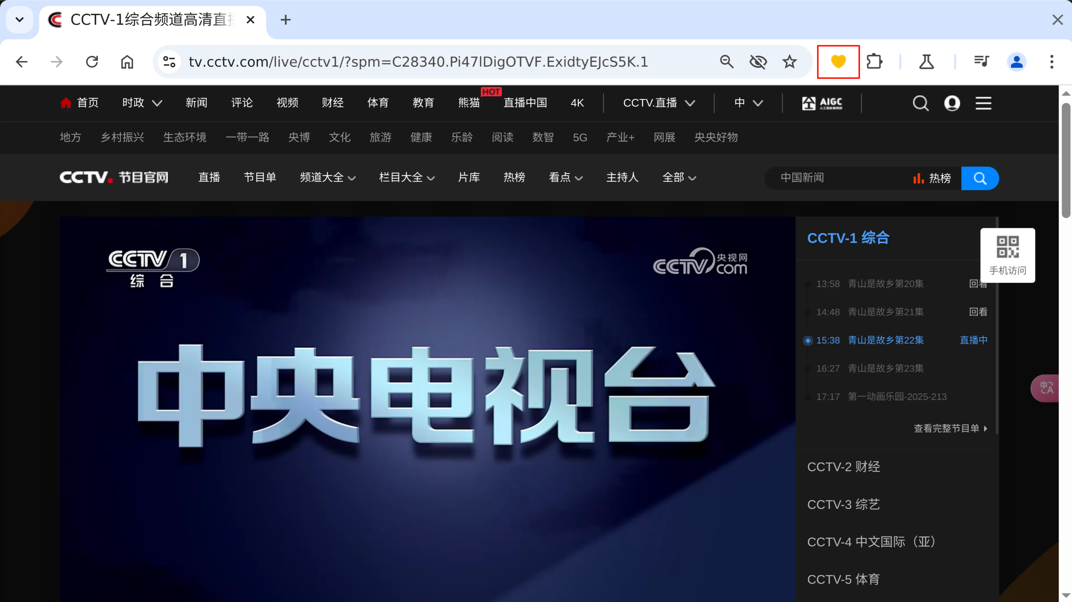Open 乡村振兴 sub-navigation link
The image size is (1072, 602).
[x=122, y=137]
